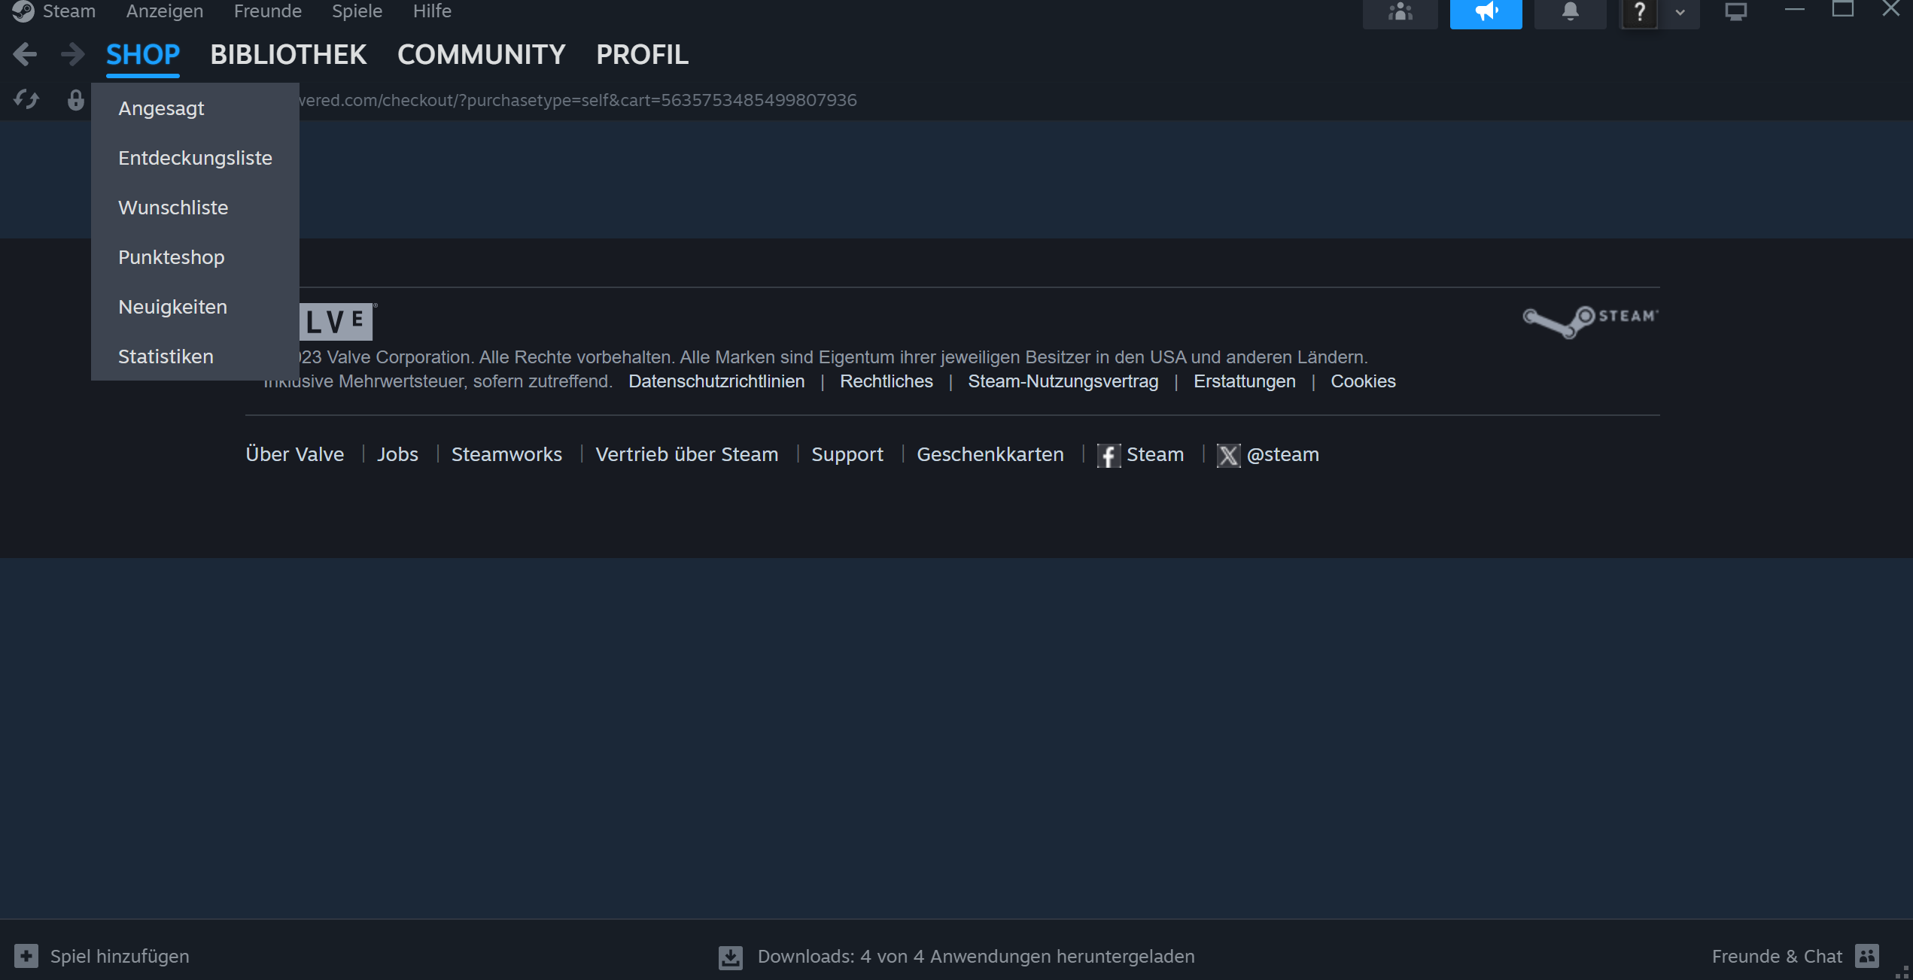Open the Steam Facebook page icon

(x=1109, y=455)
